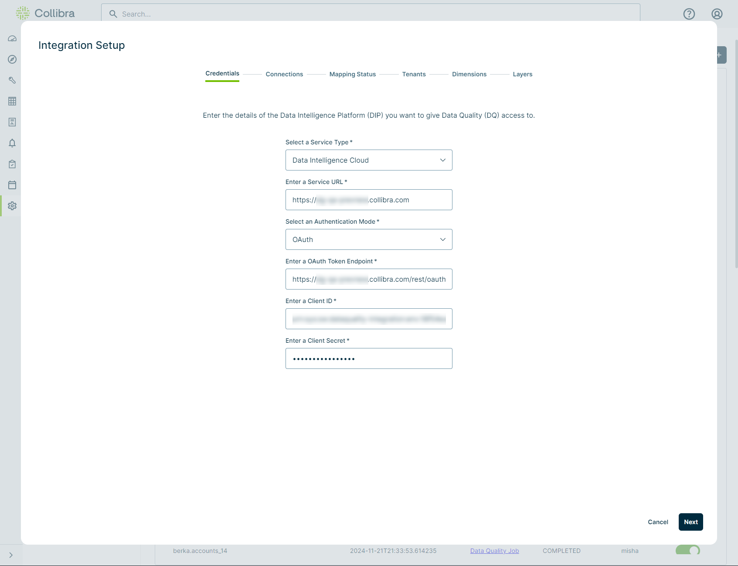Open the user account profile icon
Screen dimensions: 738x566
(717, 14)
